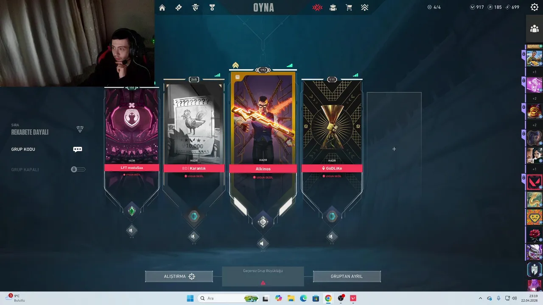Open the Windows Start menu

(x=190, y=298)
